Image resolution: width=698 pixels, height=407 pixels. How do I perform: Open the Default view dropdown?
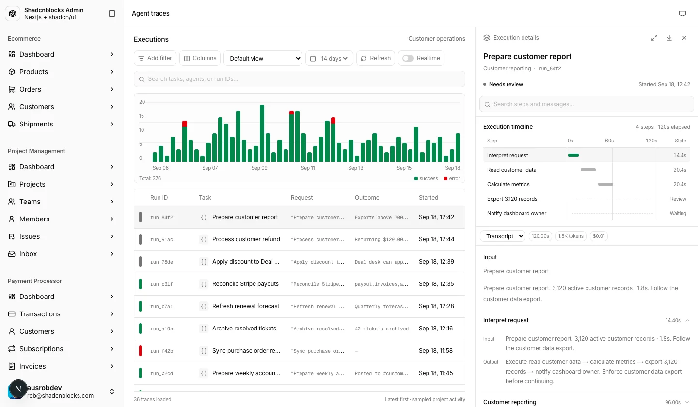coord(263,58)
